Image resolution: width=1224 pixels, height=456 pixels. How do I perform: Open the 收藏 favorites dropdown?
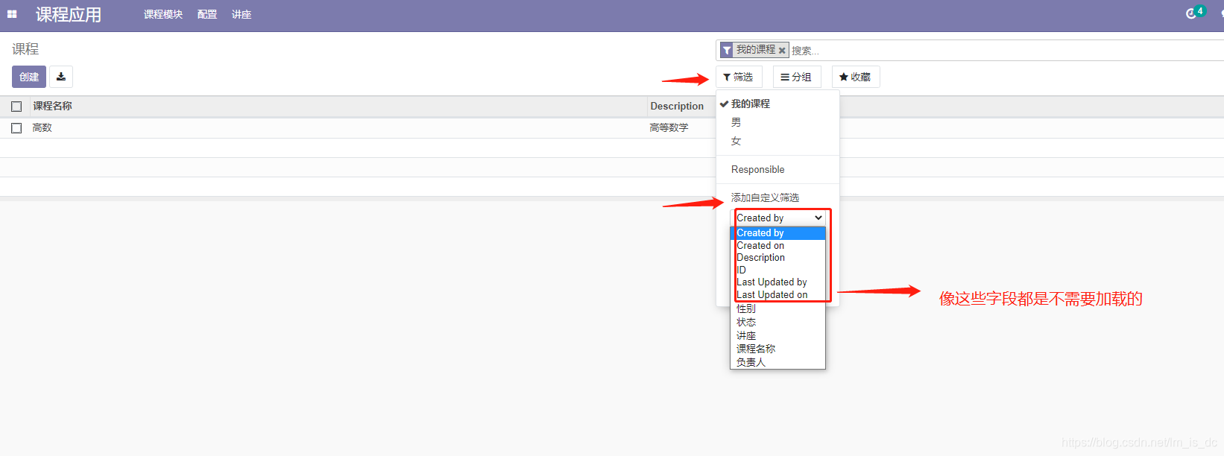[x=855, y=77]
